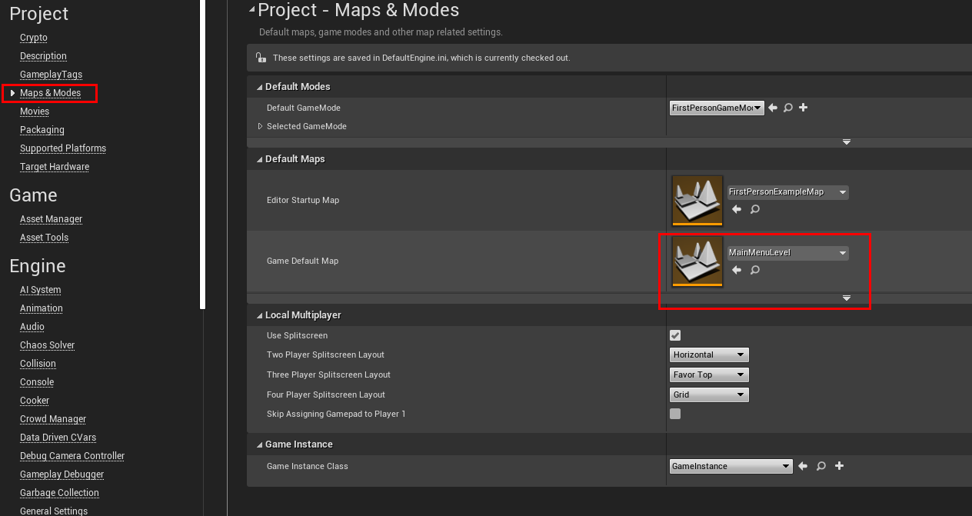This screenshot has height=516, width=972.
Task: Create new Game Instance class with plus icon
Action: click(x=840, y=466)
